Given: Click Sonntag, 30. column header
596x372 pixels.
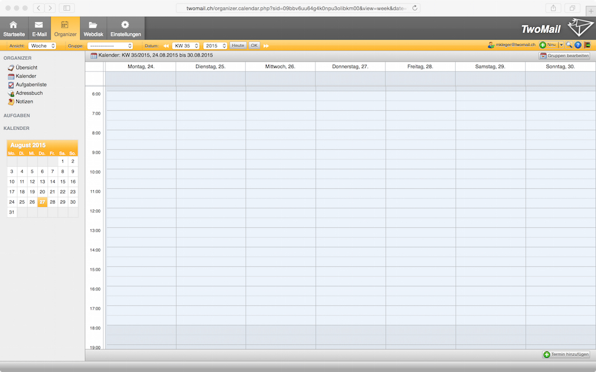Looking at the screenshot, I should pos(560,66).
